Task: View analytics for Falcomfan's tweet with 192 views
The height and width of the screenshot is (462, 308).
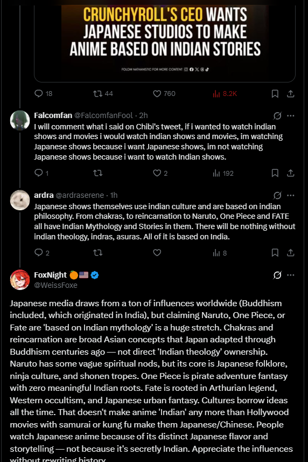Action: [x=223, y=173]
